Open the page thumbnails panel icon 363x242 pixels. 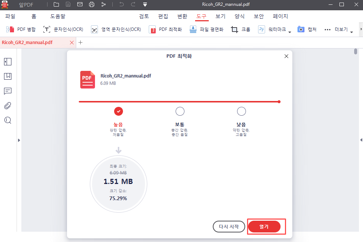click(x=8, y=62)
